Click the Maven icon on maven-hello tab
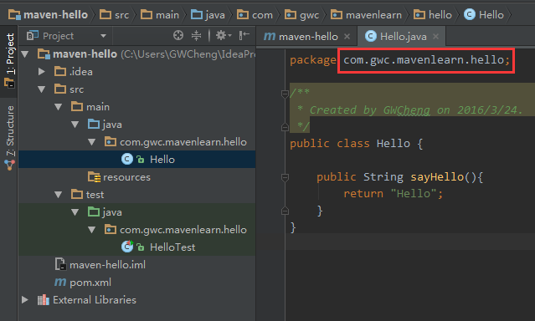Viewport: 535px width, 321px height. (x=270, y=36)
